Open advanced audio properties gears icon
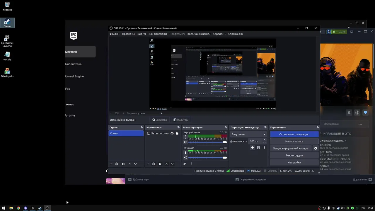375x211 pixels. (x=185, y=164)
